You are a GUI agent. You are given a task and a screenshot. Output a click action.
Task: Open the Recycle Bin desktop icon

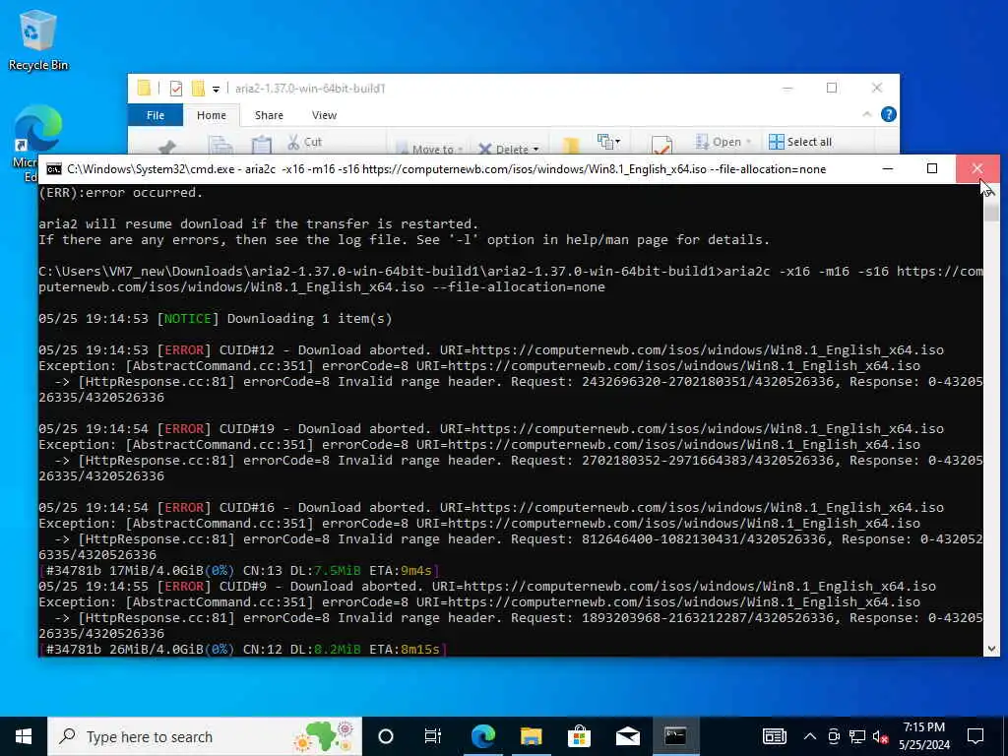click(38, 39)
